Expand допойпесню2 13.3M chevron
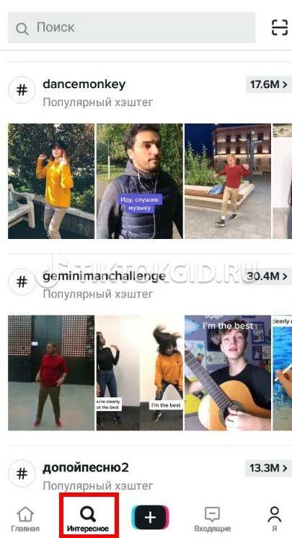292x538 pixels. point(268,468)
